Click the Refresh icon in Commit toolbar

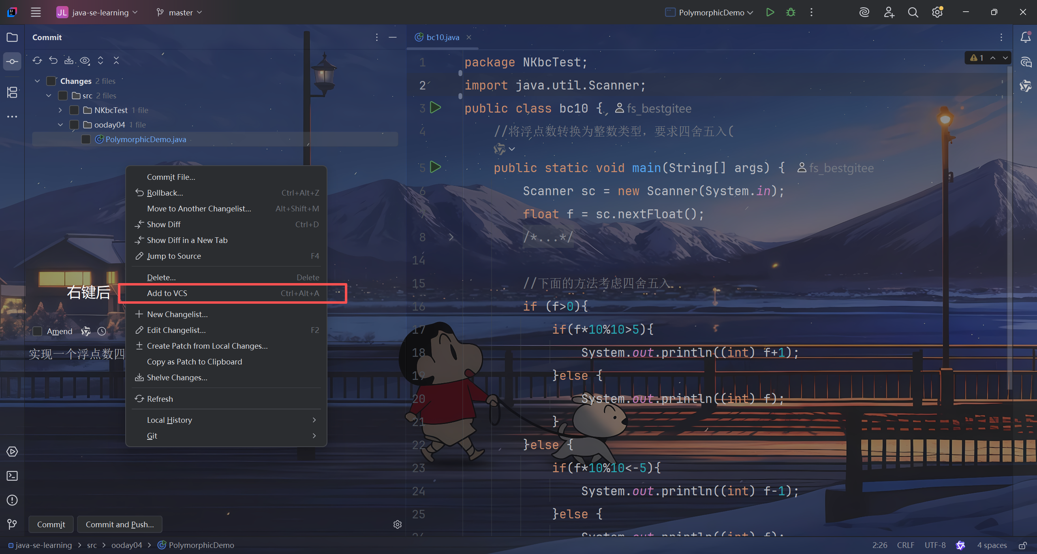click(x=37, y=61)
